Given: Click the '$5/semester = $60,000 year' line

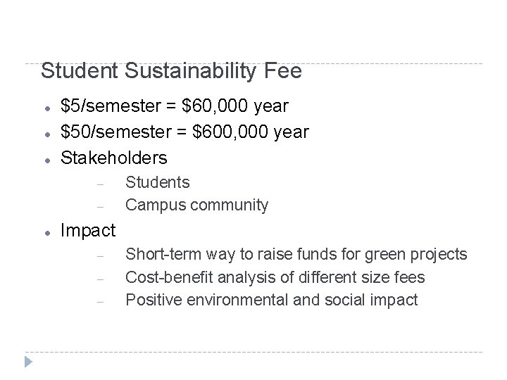Looking at the screenshot, I should pos(175,106).
